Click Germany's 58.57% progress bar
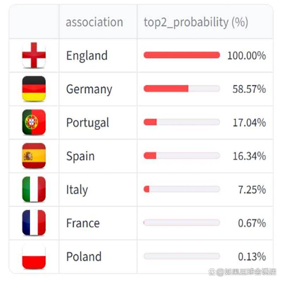Screen dimensions: 282x282 point(182,88)
